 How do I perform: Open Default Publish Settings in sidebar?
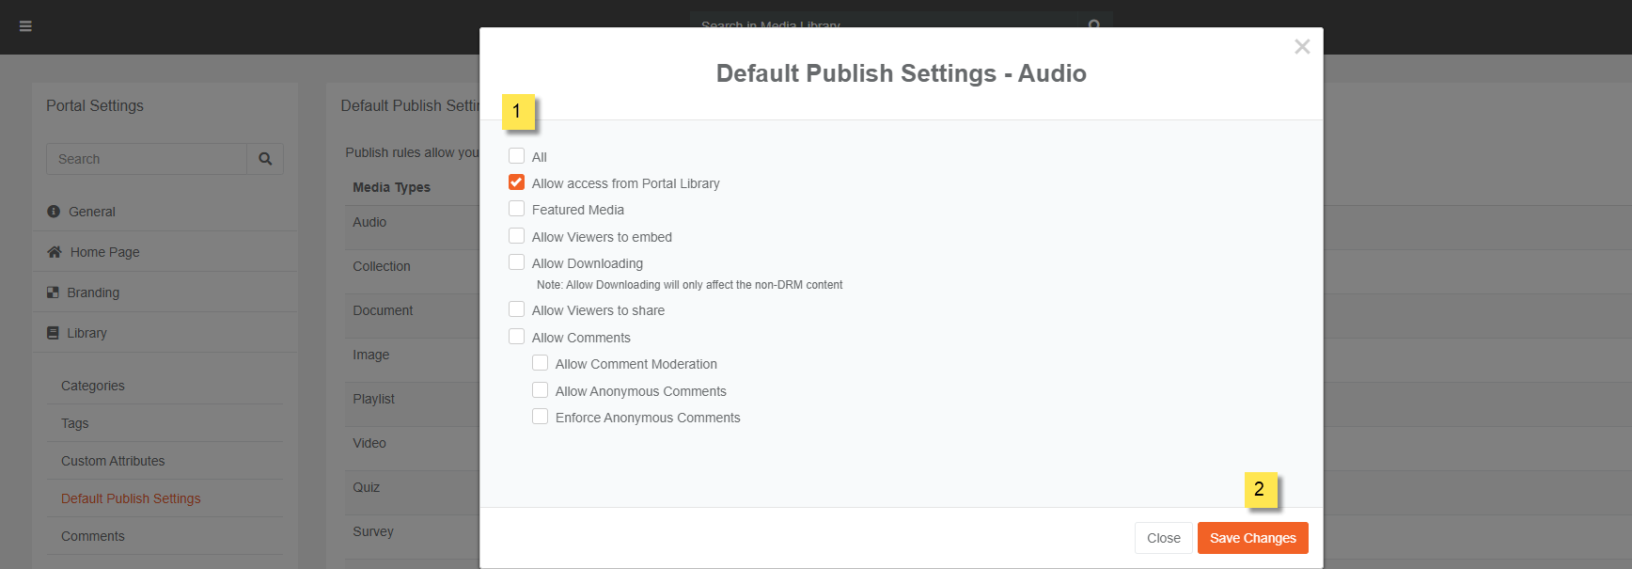(131, 498)
